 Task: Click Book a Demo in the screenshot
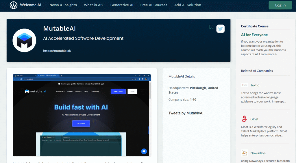118,91
